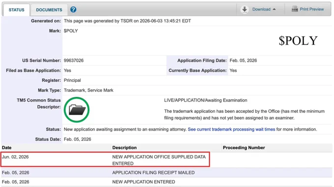Click the Filed as Base Application value Yes
Image resolution: width=334 pixels, height=187 pixels.
[x=67, y=70]
